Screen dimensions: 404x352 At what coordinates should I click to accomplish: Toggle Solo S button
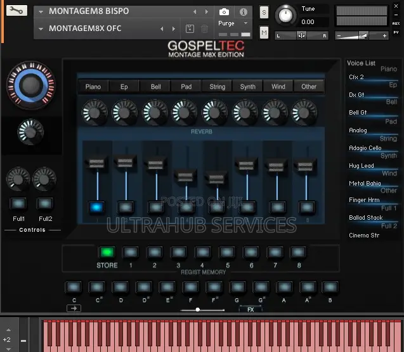tap(264, 12)
